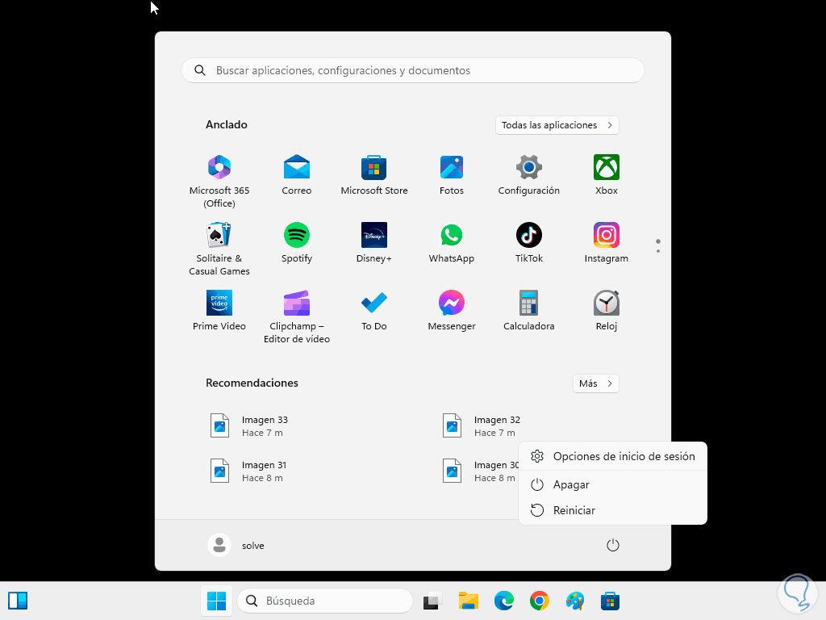Open the widgets panel icon

(x=18, y=601)
